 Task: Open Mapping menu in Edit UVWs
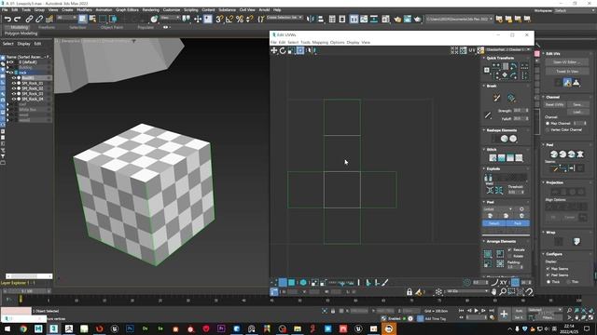320,42
